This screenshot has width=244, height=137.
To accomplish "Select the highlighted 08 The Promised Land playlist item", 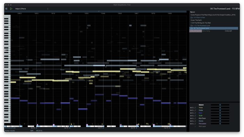I will 214,28.
